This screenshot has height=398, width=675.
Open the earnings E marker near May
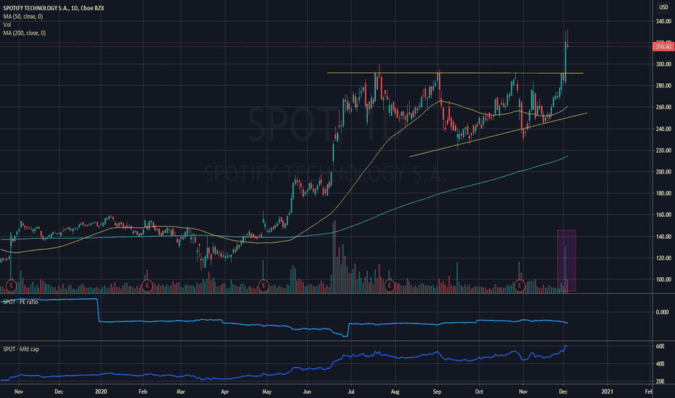(264, 285)
